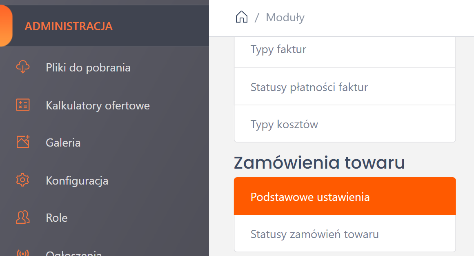Select Statusy płatności faktur
Screen dimensions: 474x256
point(309,87)
